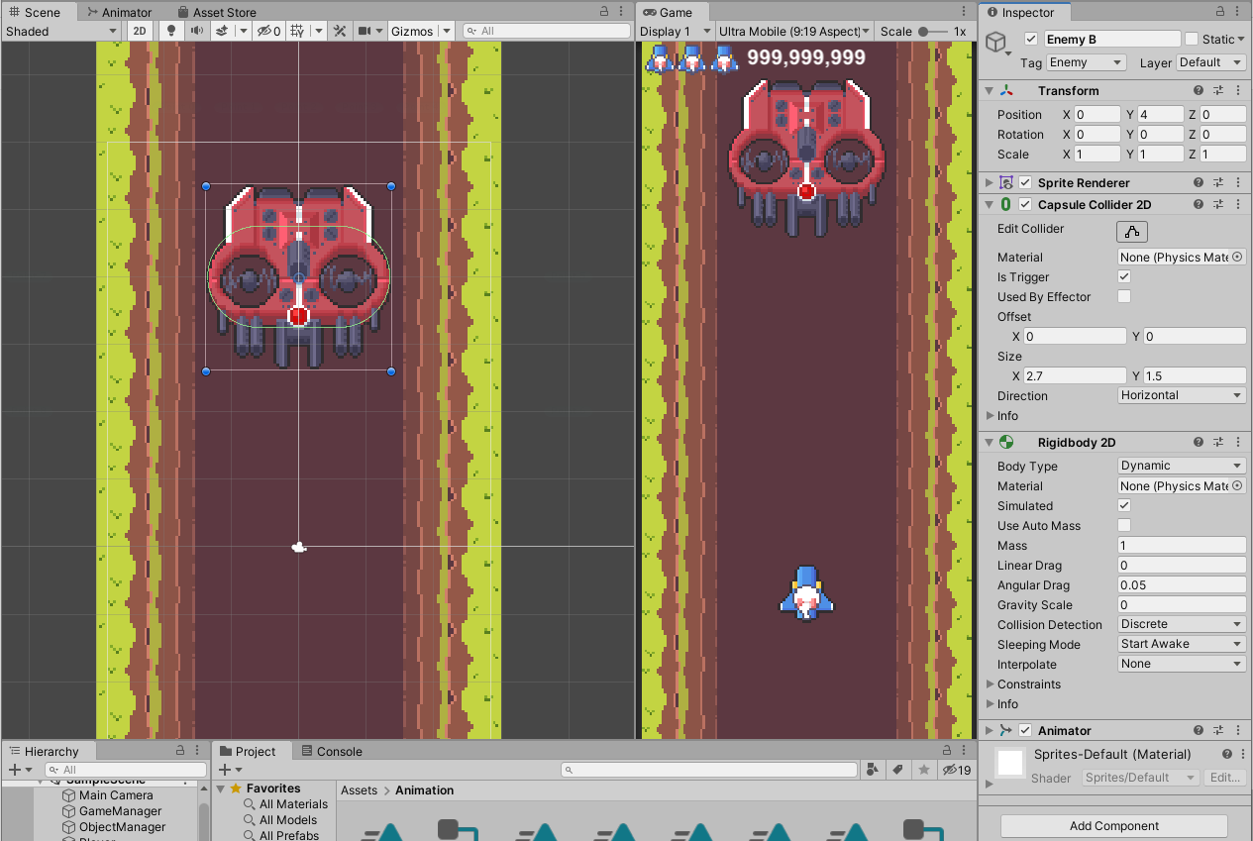Switch to the Console tab
The image size is (1253, 841).
point(332,751)
